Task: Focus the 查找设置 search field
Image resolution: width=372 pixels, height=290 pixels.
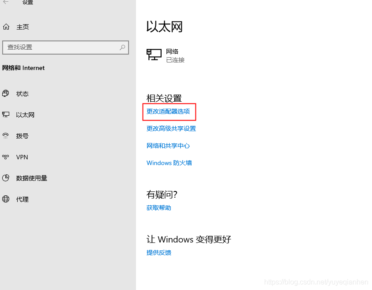Action: [x=62, y=47]
